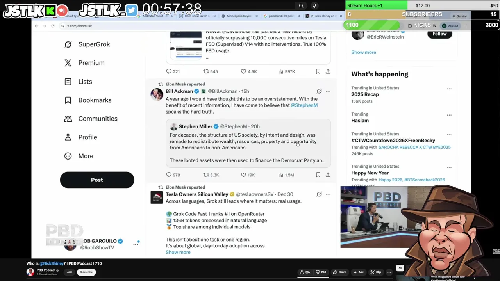
Task: Share Bill Ackman's post
Action: (328, 175)
